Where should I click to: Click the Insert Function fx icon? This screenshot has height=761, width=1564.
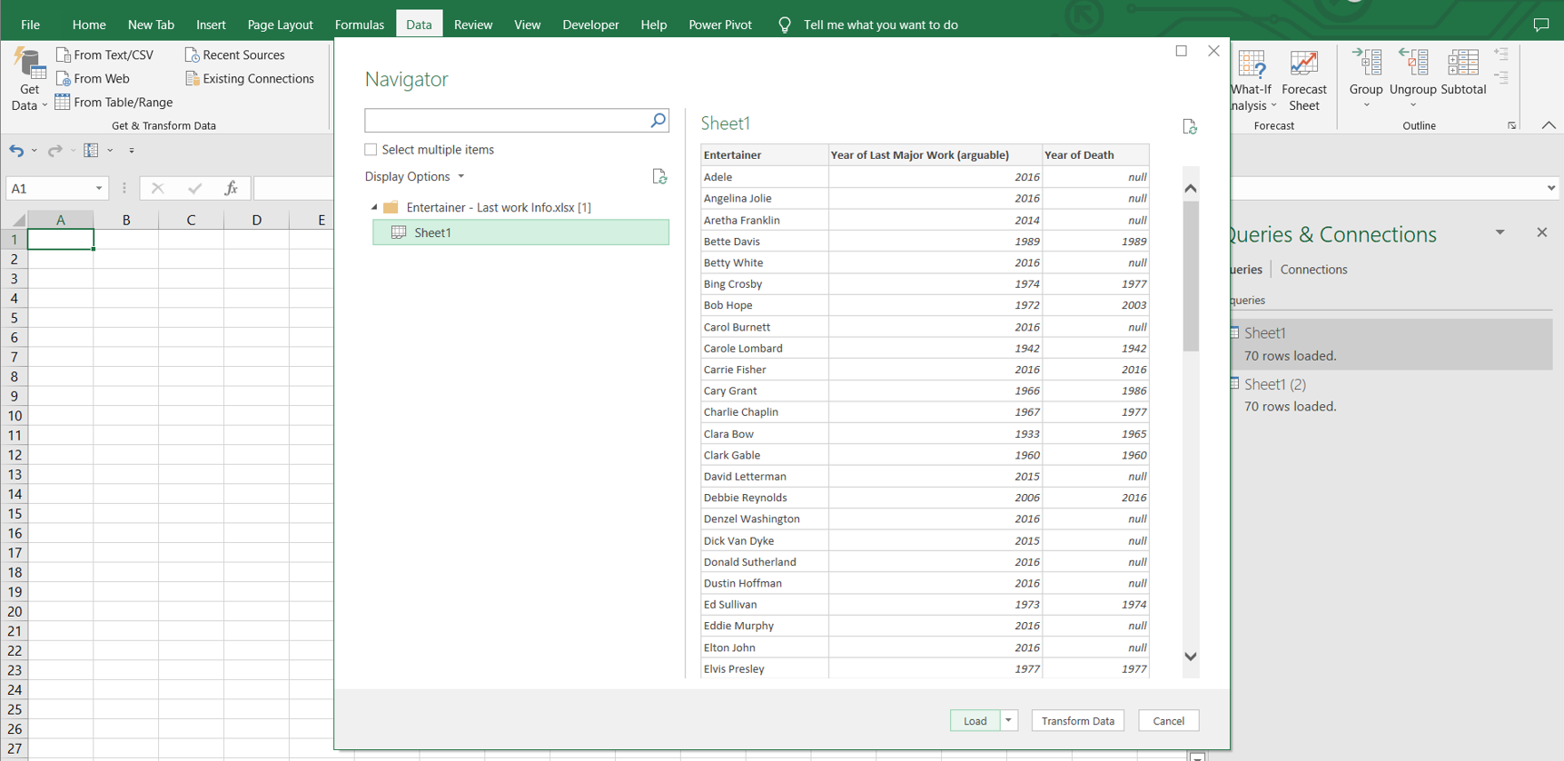point(232,188)
